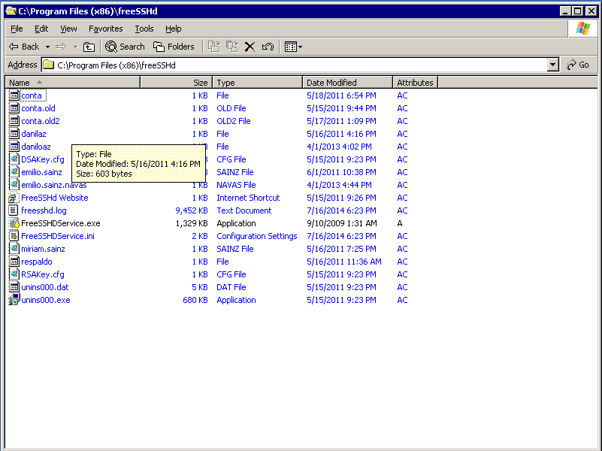Select the unins000.dat file icon

(x=14, y=286)
